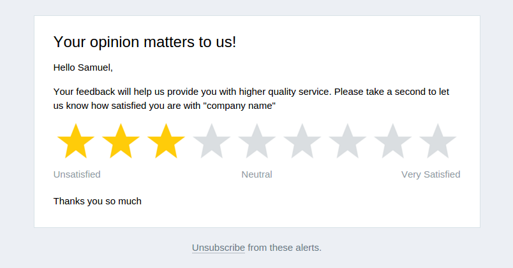Click the third yellow star

pyautogui.click(x=167, y=142)
